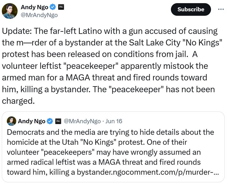Click the final word "charged." of the tweet
227x186 pixels.
pos(18,101)
